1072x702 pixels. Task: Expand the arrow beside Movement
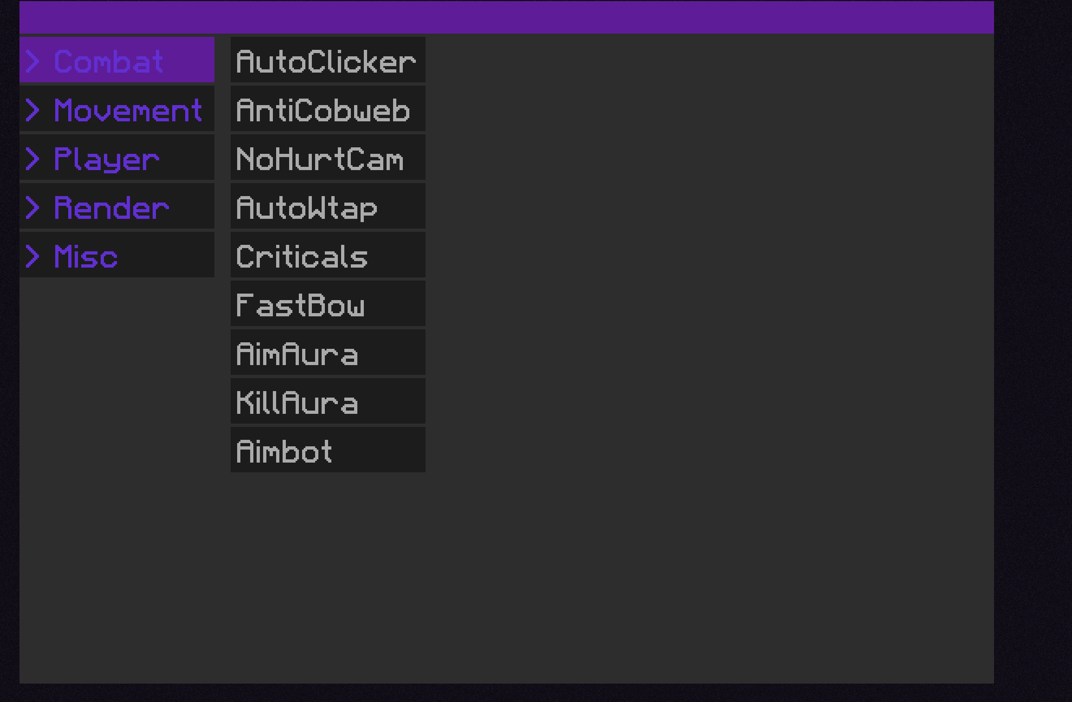click(x=32, y=110)
